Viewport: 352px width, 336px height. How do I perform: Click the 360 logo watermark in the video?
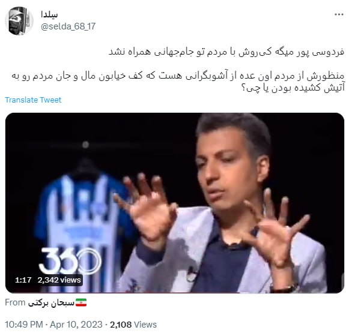click(70, 261)
